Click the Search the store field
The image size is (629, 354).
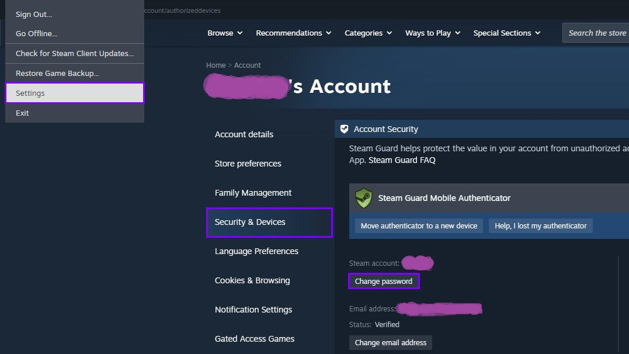597,33
